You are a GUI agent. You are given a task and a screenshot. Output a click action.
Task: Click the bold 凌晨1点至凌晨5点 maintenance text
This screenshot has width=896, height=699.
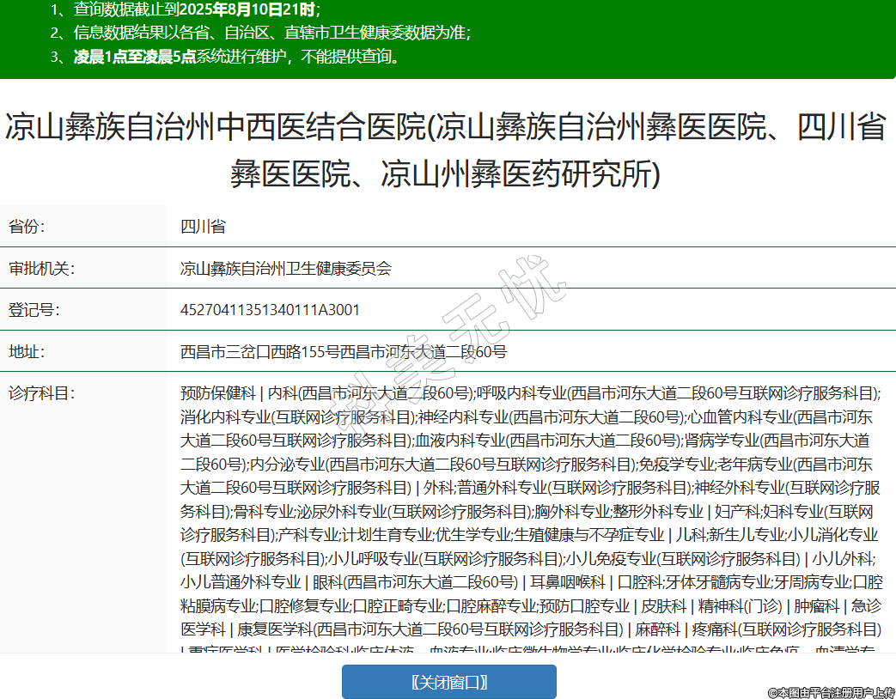(134, 58)
